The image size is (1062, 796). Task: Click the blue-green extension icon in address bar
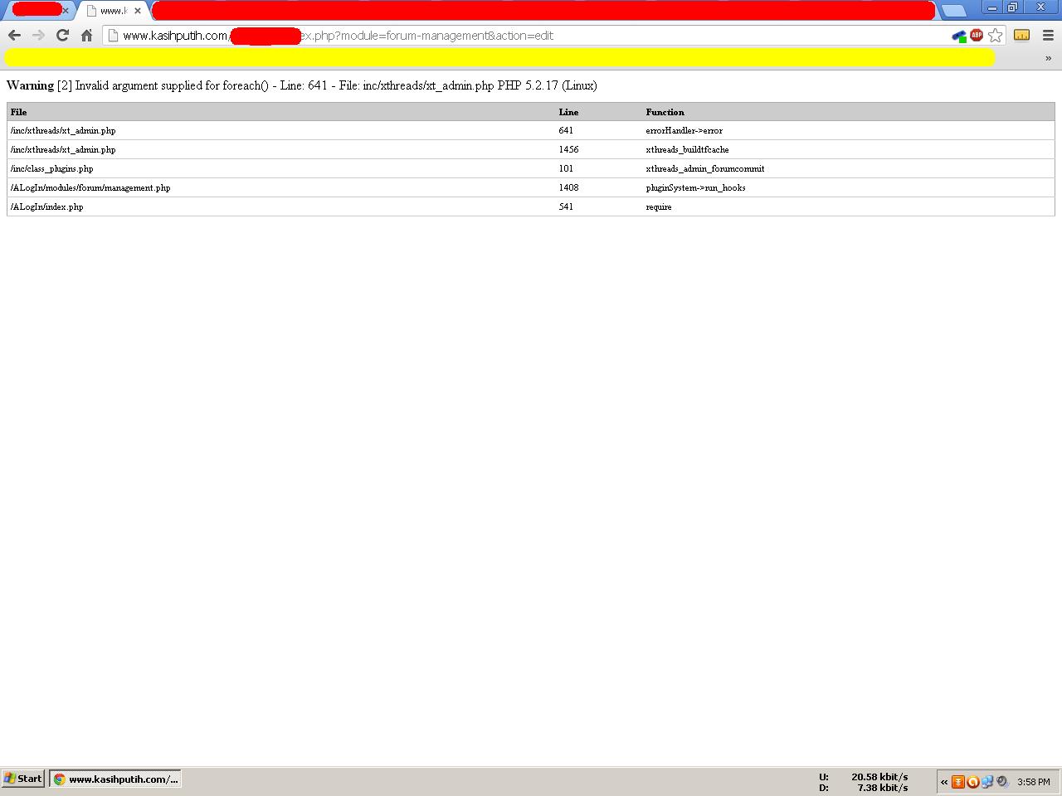[x=959, y=36]
